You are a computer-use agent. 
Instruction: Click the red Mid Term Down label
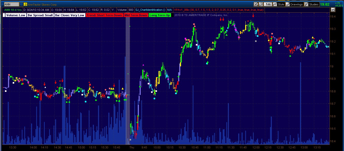136,15
